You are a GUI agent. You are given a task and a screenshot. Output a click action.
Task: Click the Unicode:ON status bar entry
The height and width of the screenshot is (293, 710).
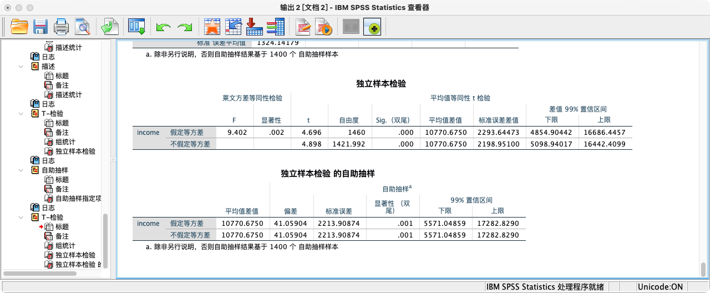(x=660, y=287)
